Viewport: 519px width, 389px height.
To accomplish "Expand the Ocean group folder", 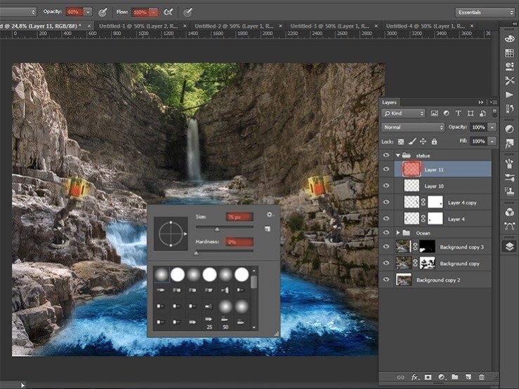I will (x=398, y=233).
